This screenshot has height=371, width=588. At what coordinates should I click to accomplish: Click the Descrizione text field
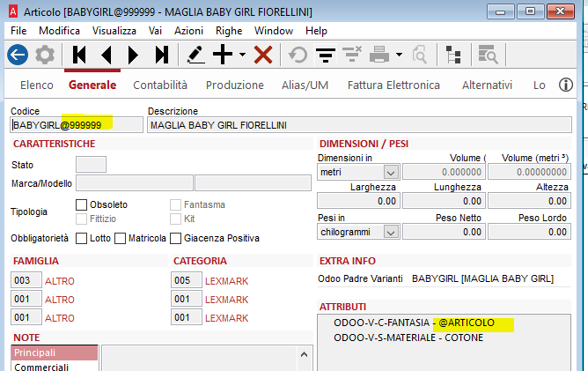coord(359,125)
